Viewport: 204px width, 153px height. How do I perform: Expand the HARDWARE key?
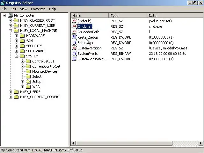[x=16, y=36]
